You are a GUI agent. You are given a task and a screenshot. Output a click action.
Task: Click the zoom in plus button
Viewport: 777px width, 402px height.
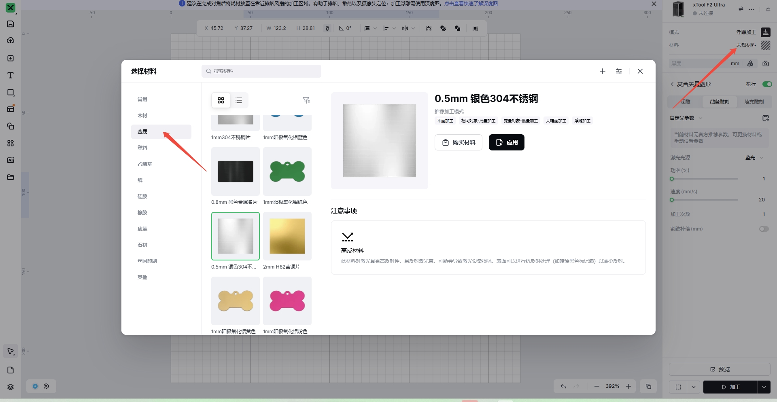628,386
